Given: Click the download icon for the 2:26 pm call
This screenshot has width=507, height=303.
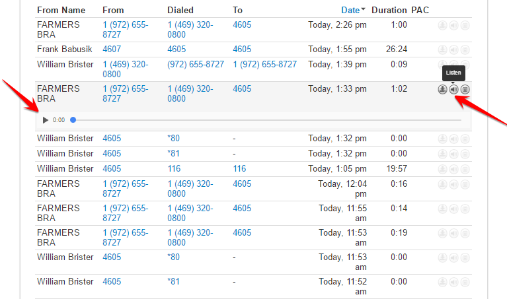Looking at the screenshot, I should 442,25.
